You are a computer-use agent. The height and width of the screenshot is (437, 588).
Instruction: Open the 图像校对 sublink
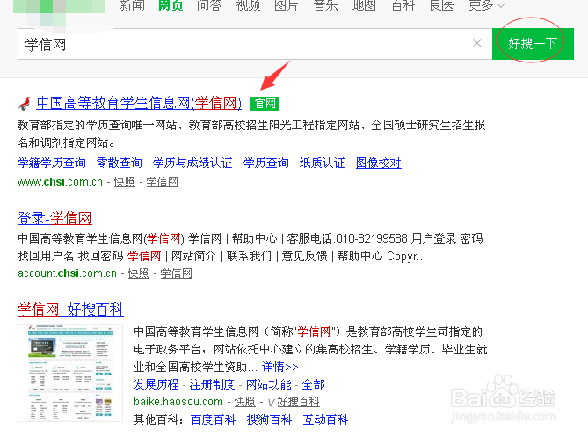[x=378, y=163]
